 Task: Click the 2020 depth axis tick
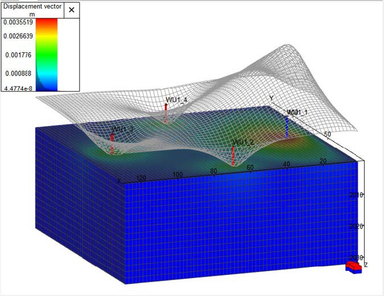coord(357,226)
